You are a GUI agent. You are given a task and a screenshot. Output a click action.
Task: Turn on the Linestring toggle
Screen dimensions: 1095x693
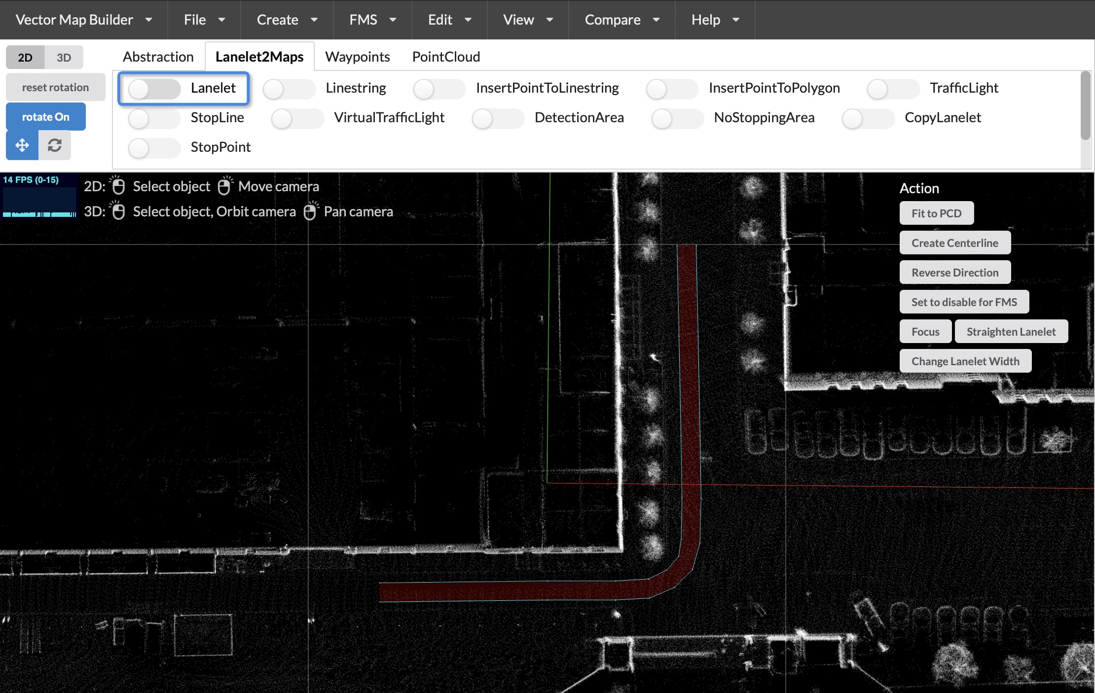coord(289,89)
